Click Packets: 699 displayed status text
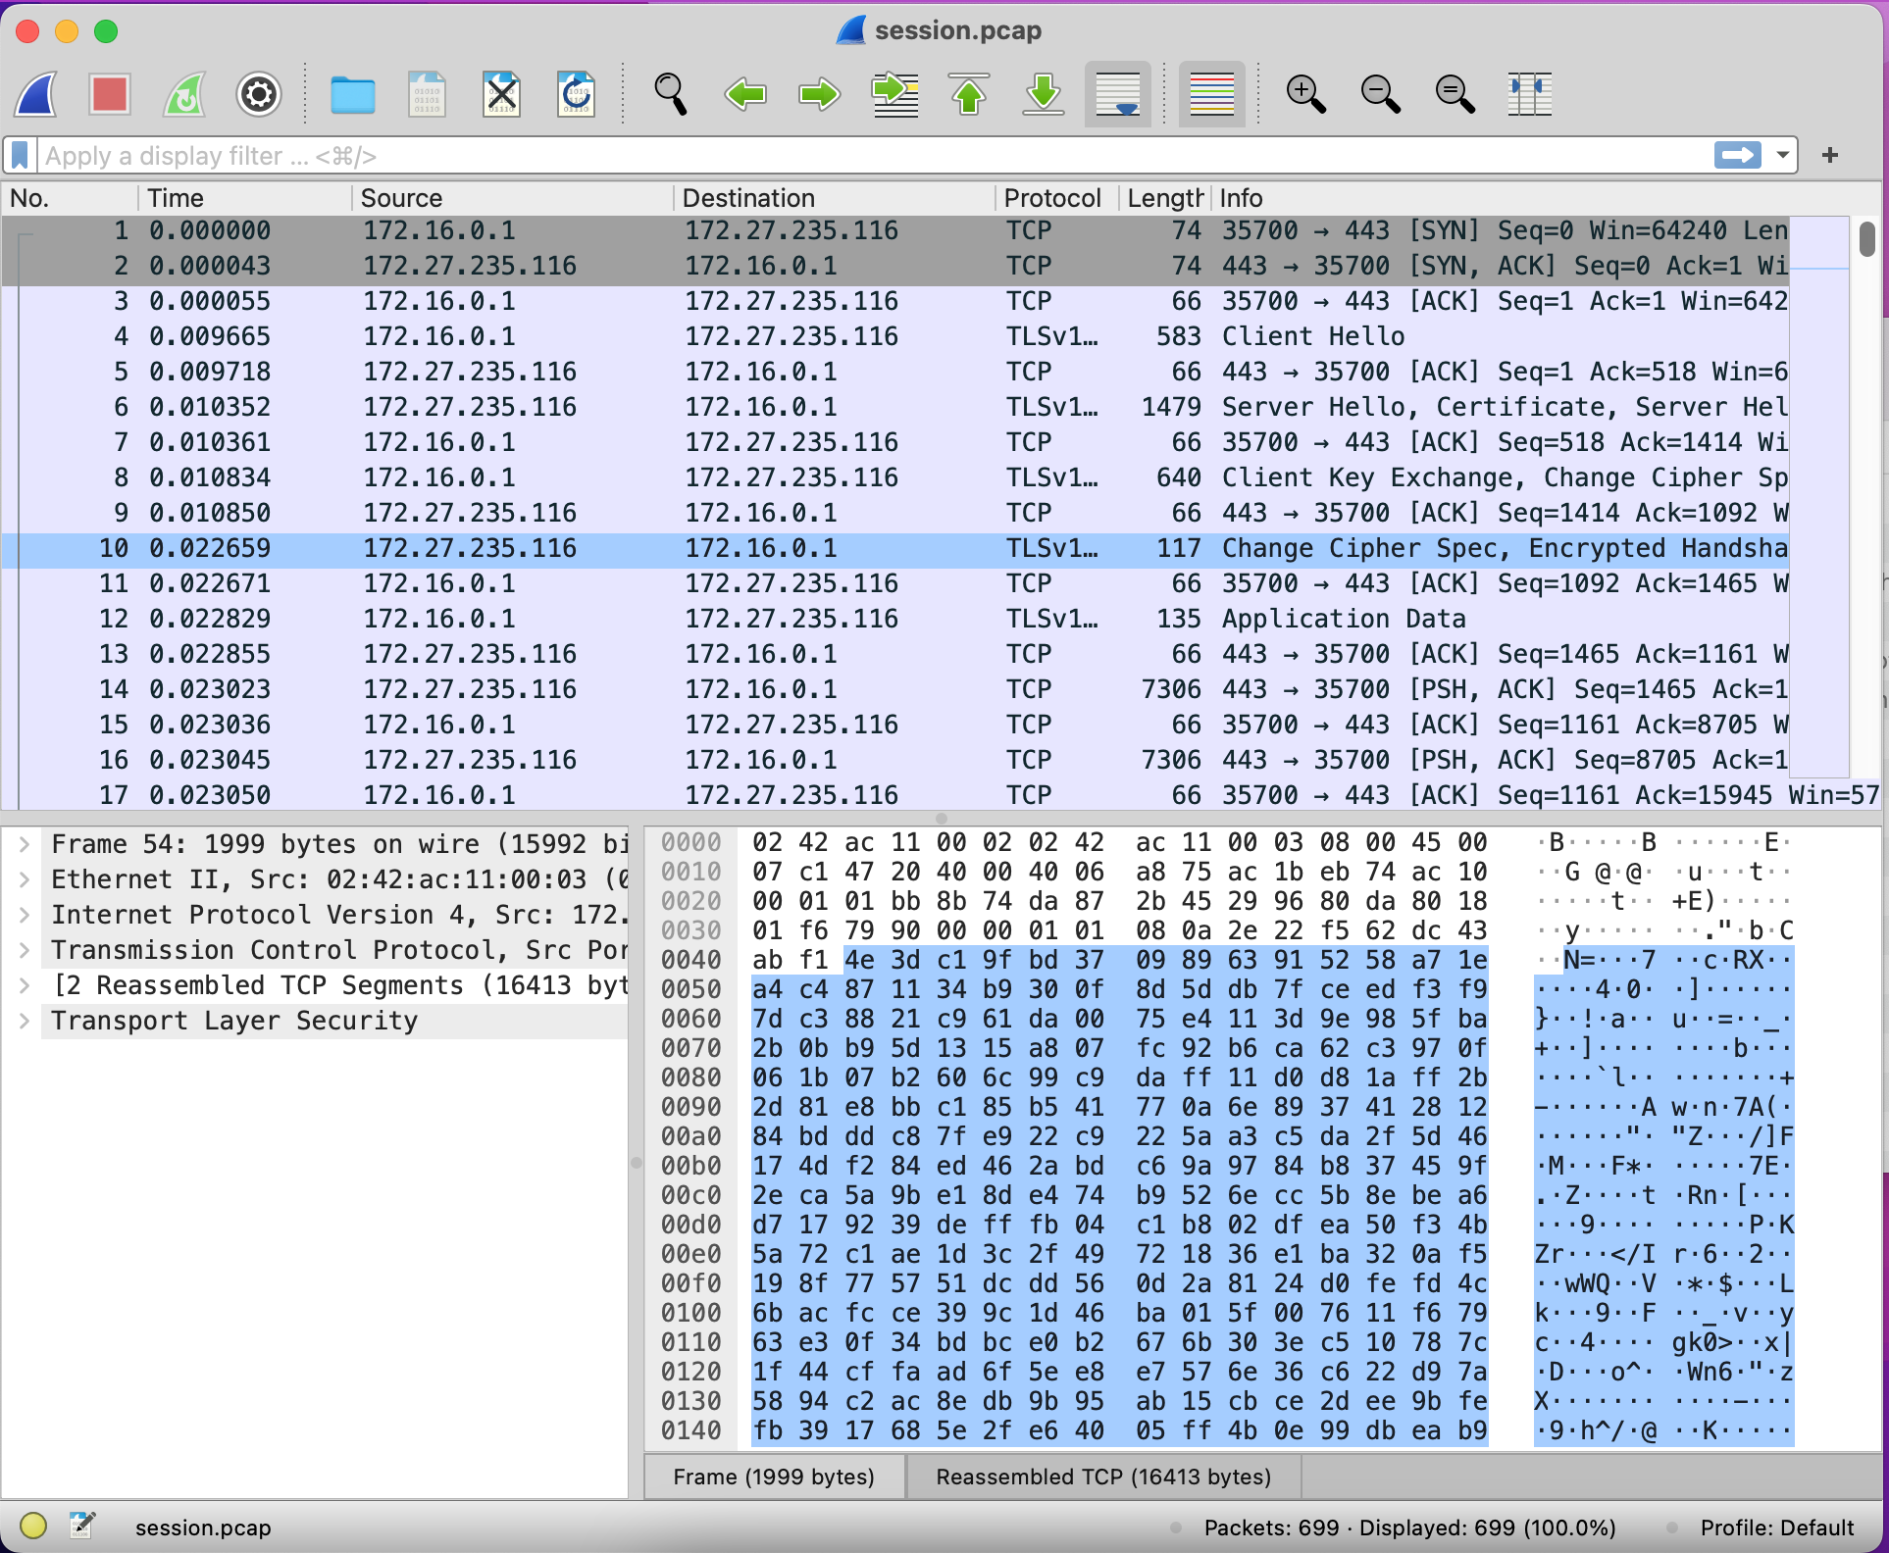This screenshot has width=1889, height=1553. coord(1409,1528)
